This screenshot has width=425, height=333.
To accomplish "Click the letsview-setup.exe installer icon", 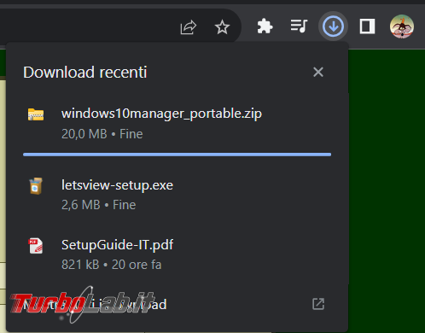I will 36,186.
